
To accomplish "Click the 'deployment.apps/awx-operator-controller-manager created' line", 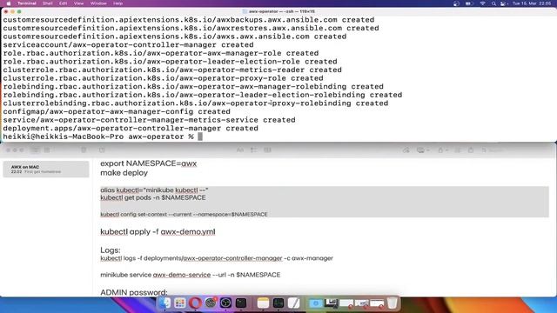I will point(131,128).
